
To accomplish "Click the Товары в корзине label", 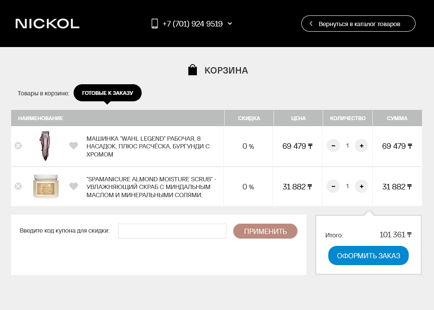I will [x=43, y=93].
